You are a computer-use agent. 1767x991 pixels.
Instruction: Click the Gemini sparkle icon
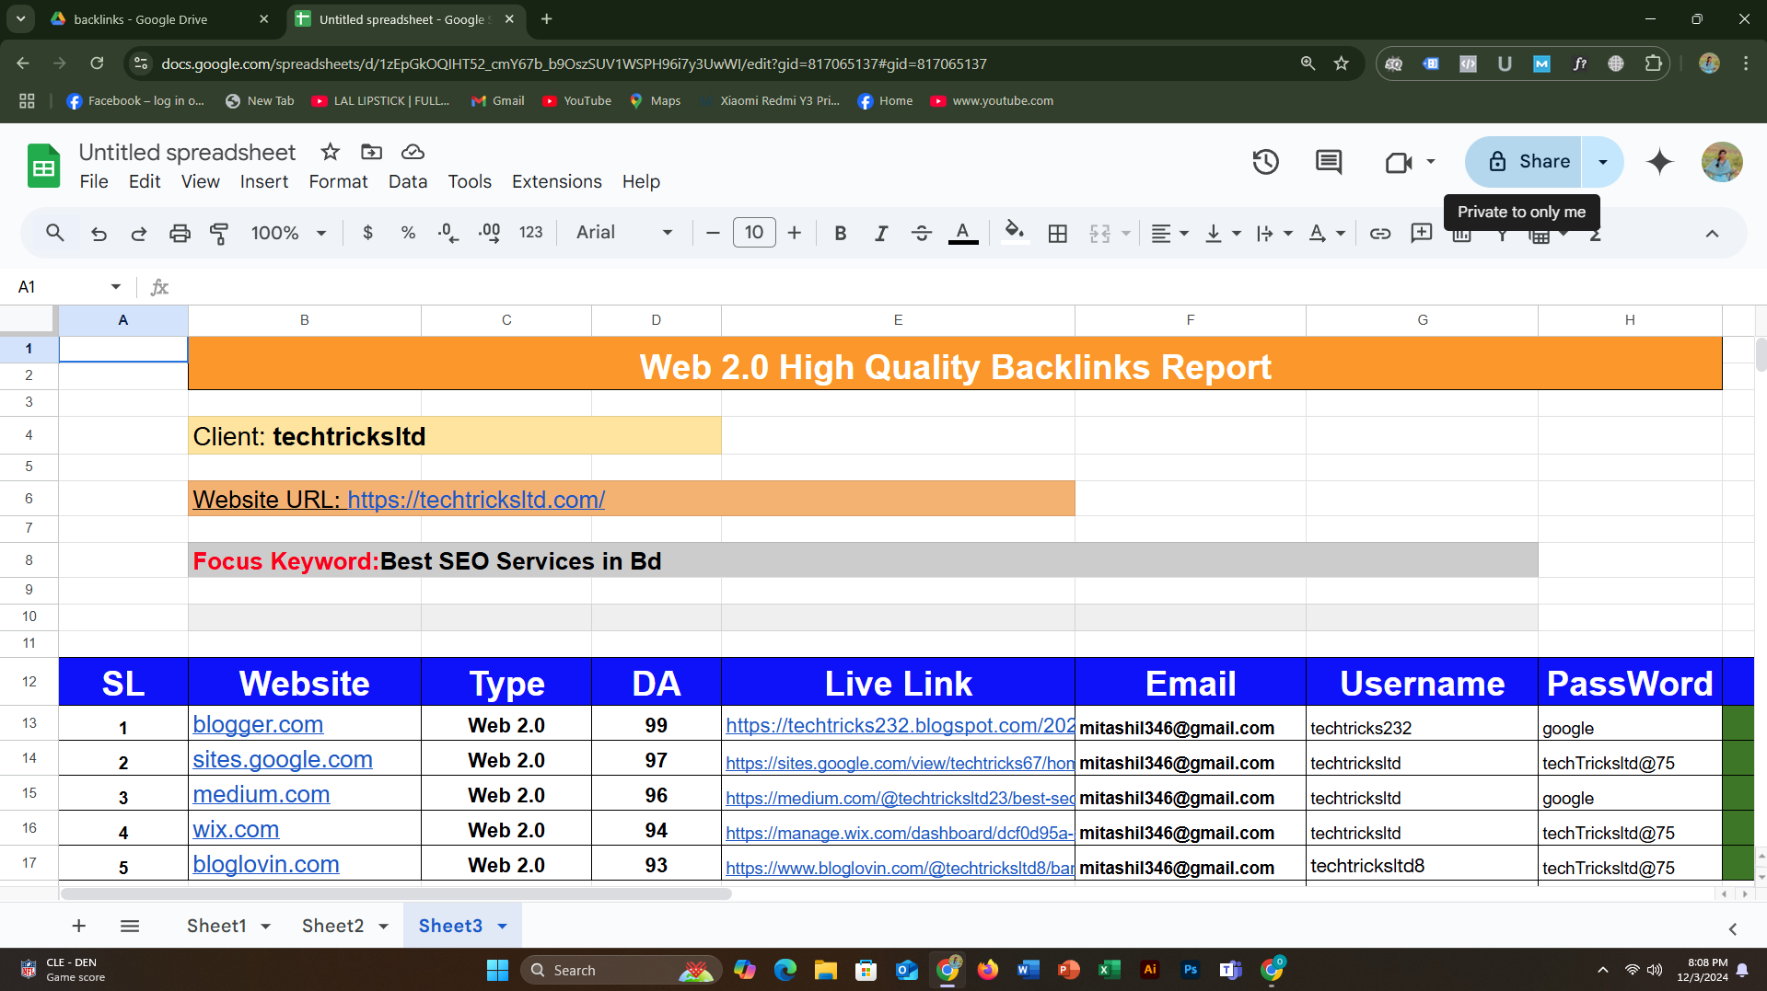coord(1659,162)
